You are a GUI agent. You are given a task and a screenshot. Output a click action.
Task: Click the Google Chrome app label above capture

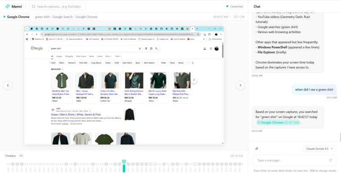coord(18,17)
